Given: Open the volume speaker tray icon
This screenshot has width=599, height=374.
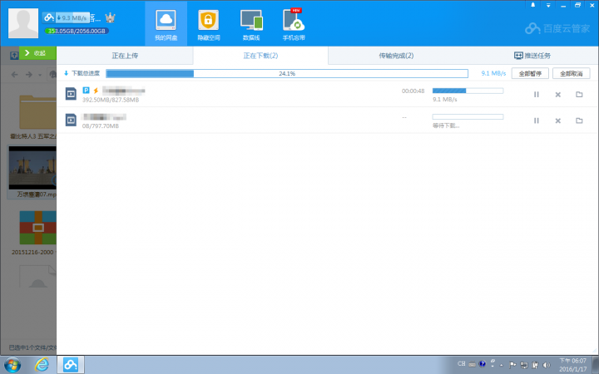Looking at the screenshot, I should 547,365.
